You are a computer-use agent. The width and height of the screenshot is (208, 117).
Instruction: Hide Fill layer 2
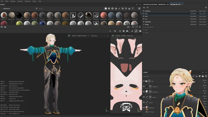144,86
